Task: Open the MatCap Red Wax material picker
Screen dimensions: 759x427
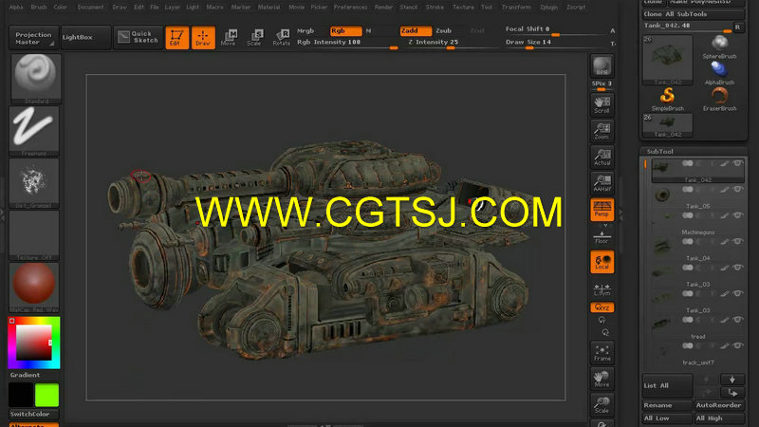Action: [34, 288]
